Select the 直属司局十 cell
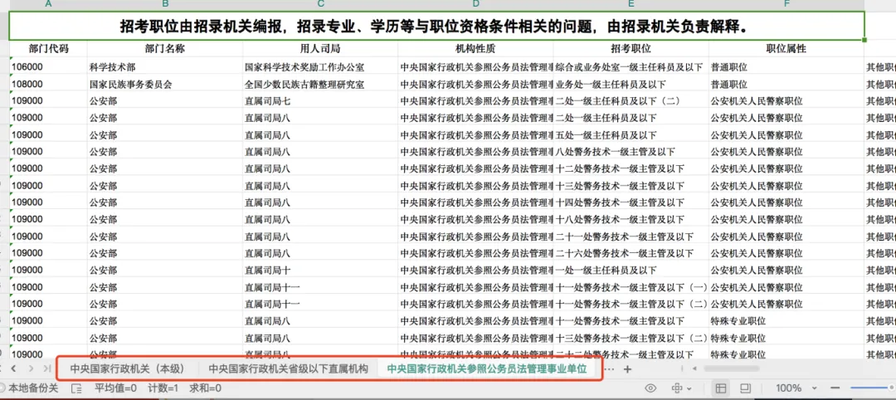896x400 pixels. pos(320,271)
